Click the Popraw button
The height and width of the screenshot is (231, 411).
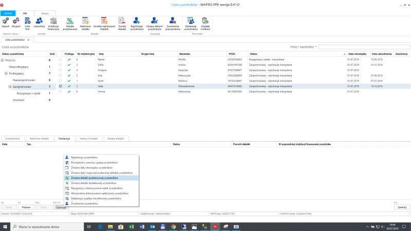26,207
